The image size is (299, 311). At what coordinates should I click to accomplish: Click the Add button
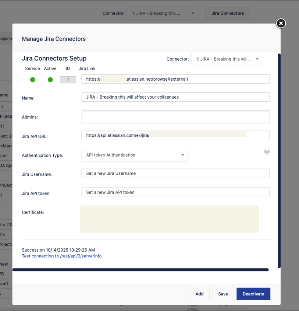[x=199, y=294]
